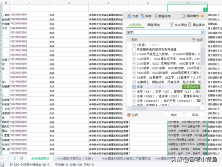Screen dimensions: 222x167
Task: Switch to the 颜色筛选 tab
Action: point(154,25)
